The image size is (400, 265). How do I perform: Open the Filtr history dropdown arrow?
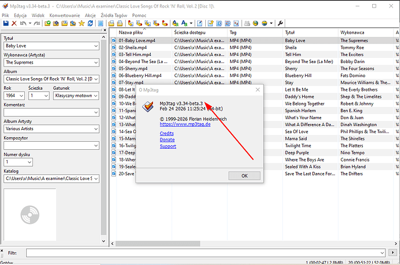(382, 253)
